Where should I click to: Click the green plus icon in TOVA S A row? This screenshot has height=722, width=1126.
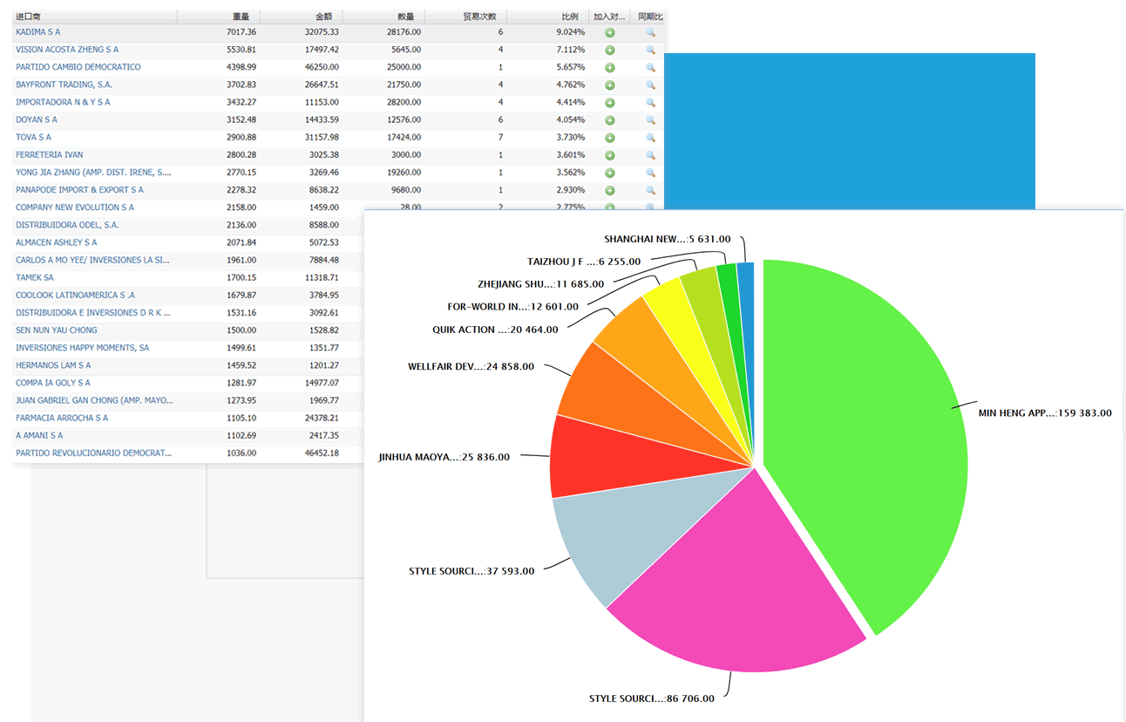[x=610, y=138]
